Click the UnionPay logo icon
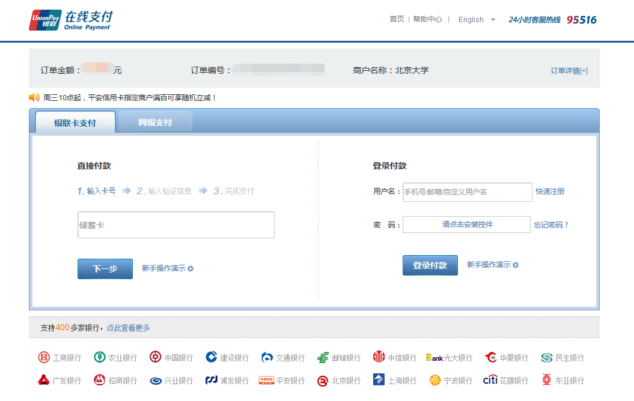634x401 pixels. click(45, 20)
